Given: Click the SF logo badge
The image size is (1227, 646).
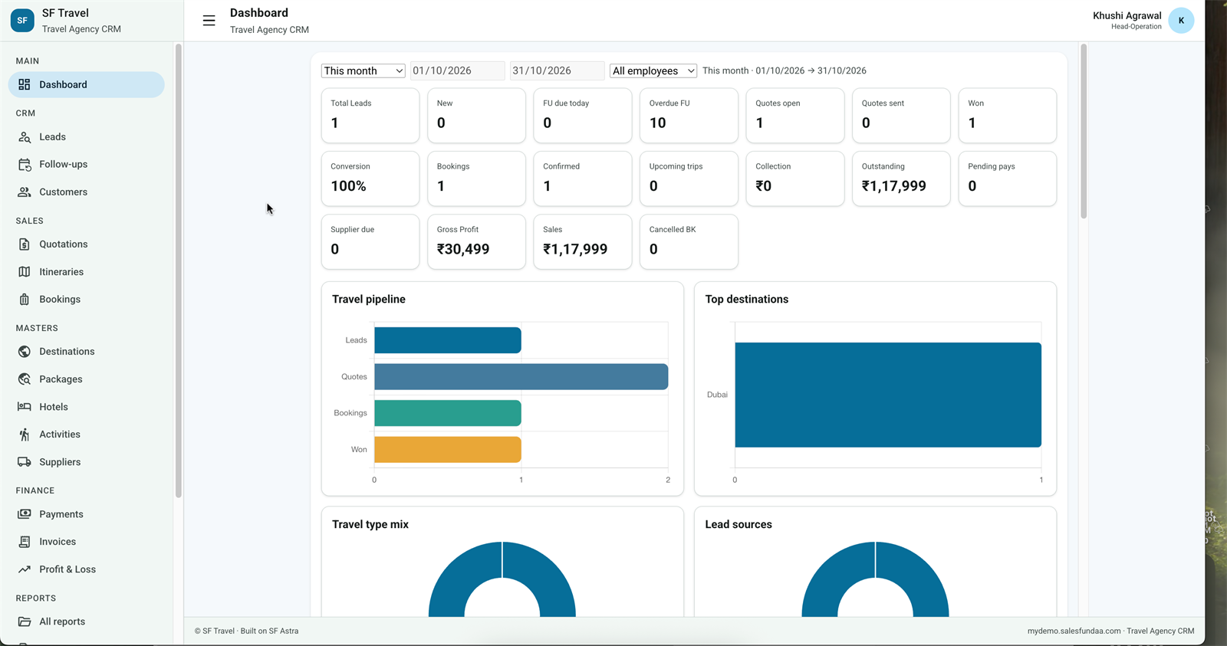Looking at the screenshot, I should [x=22, y=21].
